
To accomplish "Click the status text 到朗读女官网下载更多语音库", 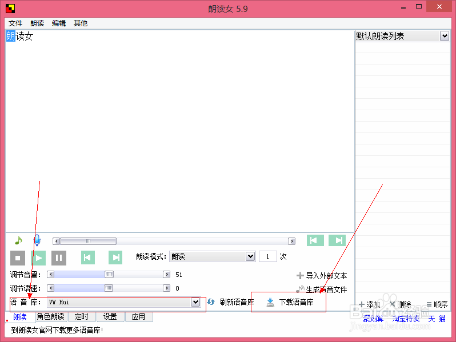I will point(57,330).
